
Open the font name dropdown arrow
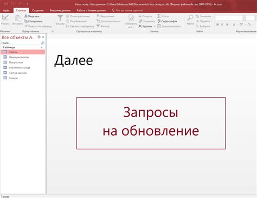pyautogui.click(x=244, y=18)
